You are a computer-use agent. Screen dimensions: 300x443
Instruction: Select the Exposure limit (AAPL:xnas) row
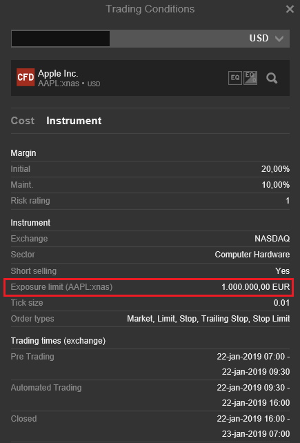click(150, 287)
